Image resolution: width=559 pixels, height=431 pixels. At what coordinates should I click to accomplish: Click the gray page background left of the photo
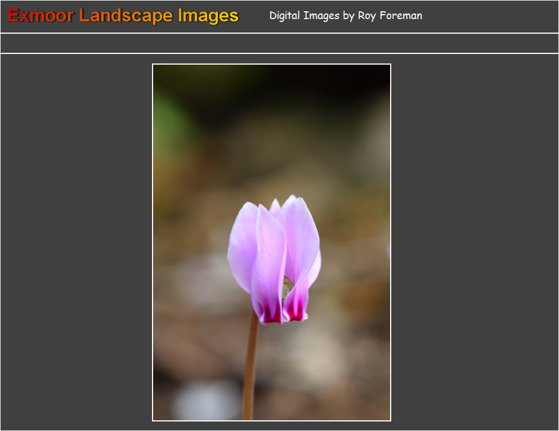point(76,242)
